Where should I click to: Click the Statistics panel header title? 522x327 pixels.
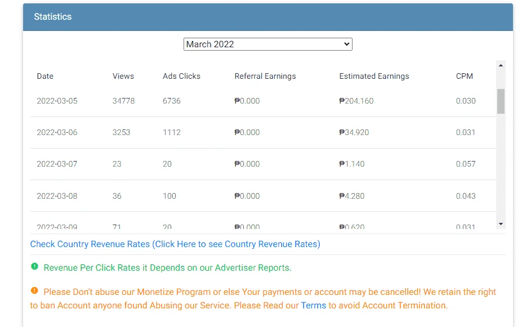click(52, 17)
